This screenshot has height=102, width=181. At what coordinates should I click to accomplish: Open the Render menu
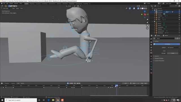coord(11,3)
